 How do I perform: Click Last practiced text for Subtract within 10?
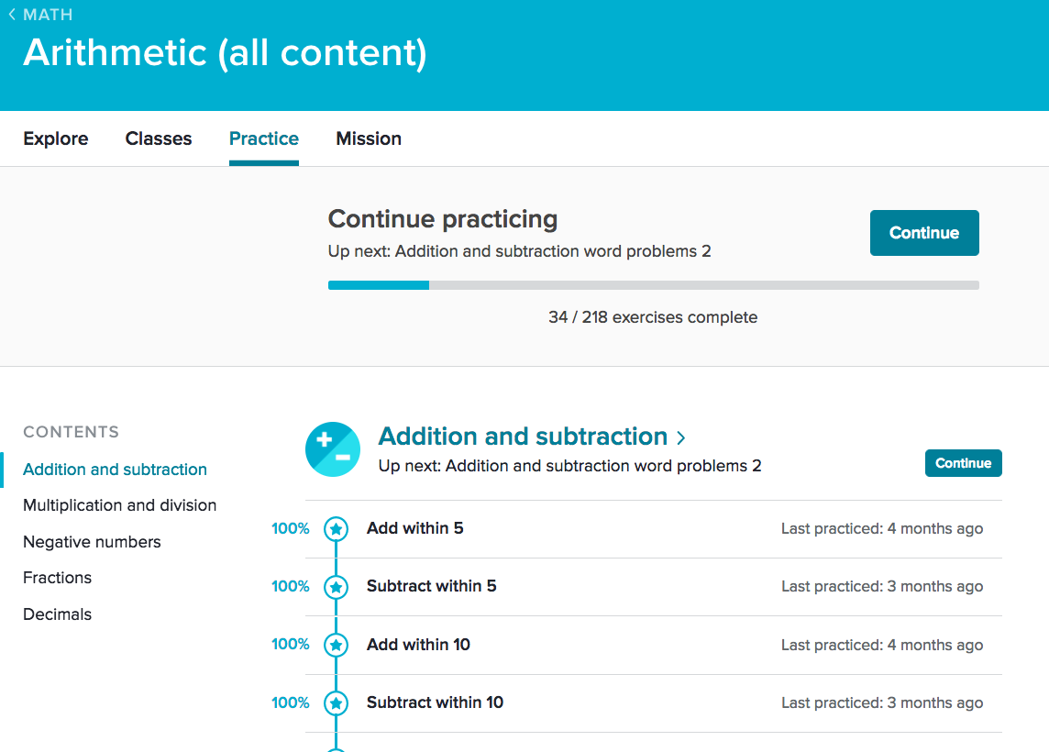point(882,702)
